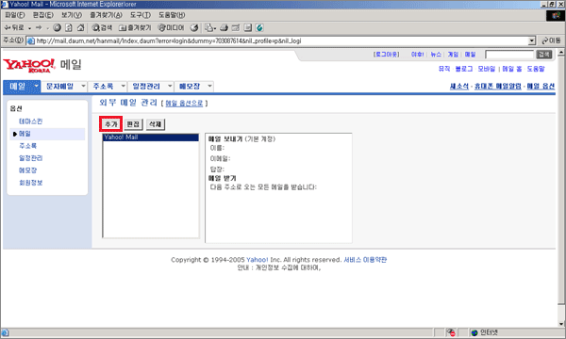Viewport: 566px width, 339px height.
Task: Expand the 일정관리 tab dropdown arrow
Action: tap(170, 86)
